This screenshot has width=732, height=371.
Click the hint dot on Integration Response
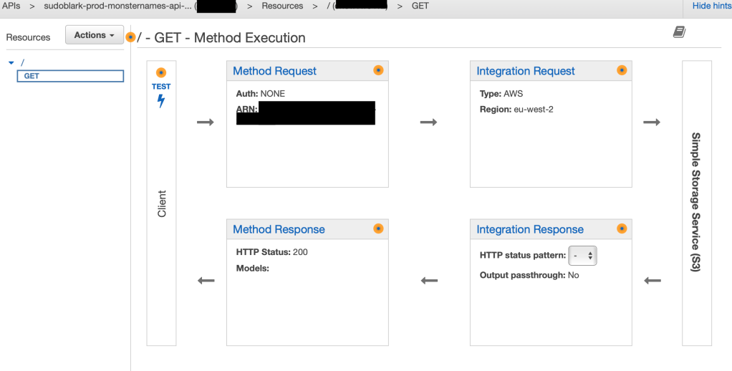622,228
